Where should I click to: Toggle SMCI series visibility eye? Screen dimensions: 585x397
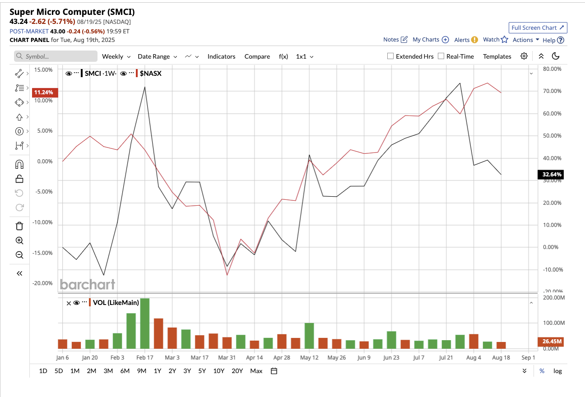[x=69, y=73]
